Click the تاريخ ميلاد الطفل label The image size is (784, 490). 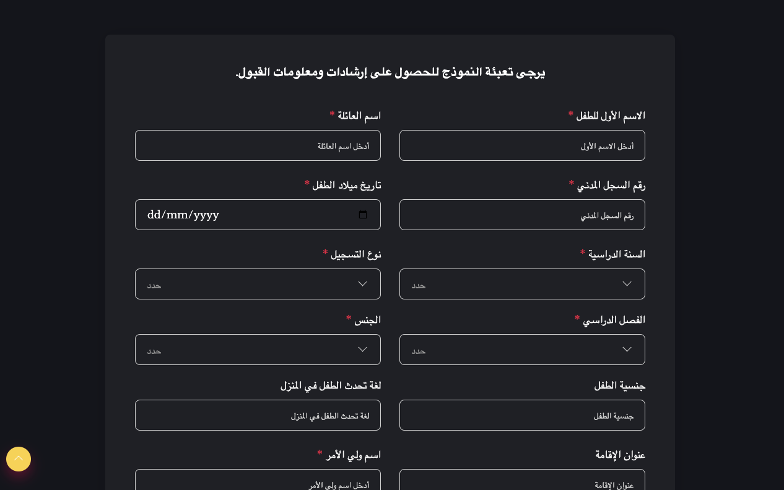pos(346,185)
